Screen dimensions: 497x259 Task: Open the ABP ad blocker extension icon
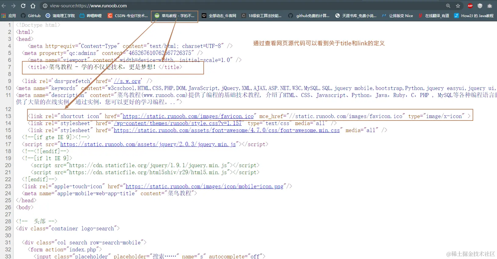pyautogui.click(x=470, y=6)
